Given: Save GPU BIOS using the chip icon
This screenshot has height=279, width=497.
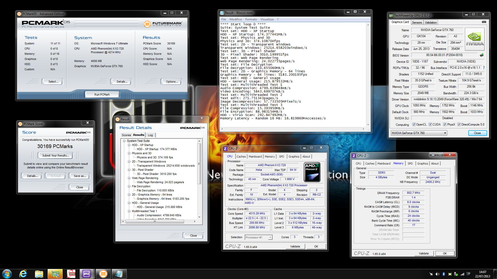Looking at the screenshot, I should pyautogui.click(x=482, y=55).
